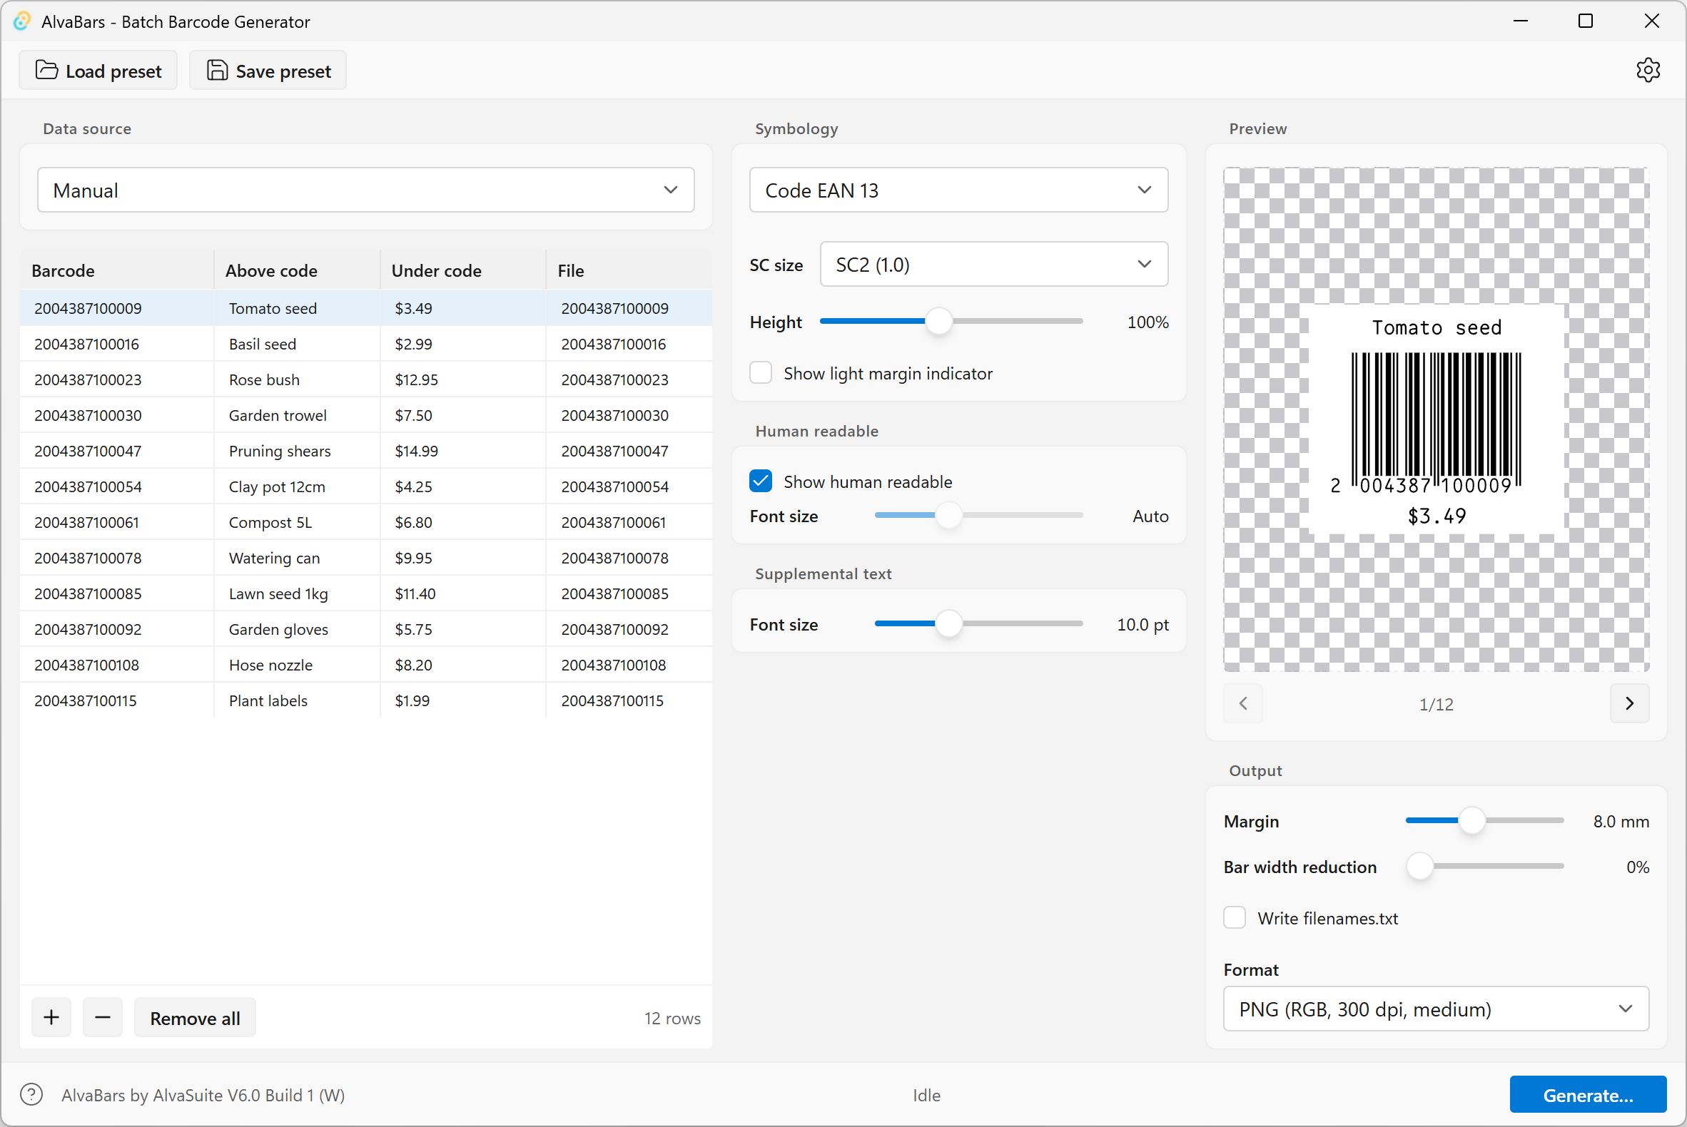Click the AlvaBars app logo icon
The width and height of the screenshot is (1687, 1127).
point(22,21)
